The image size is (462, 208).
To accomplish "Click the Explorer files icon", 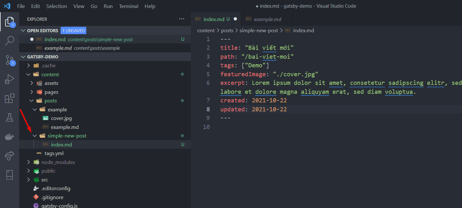I will 10,22.
